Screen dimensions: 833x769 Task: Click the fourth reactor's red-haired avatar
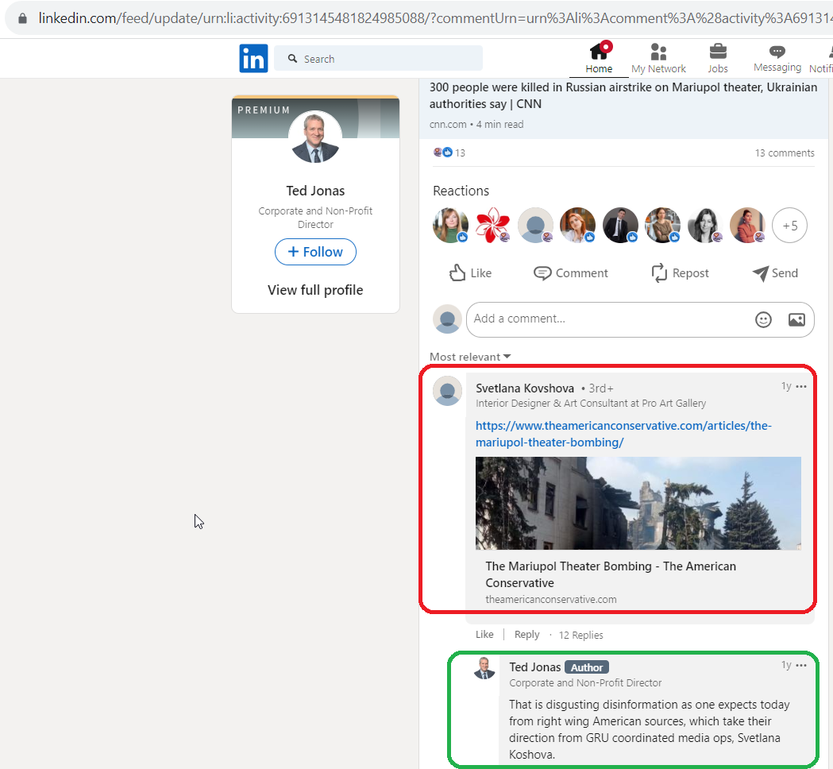click(578, 226)
